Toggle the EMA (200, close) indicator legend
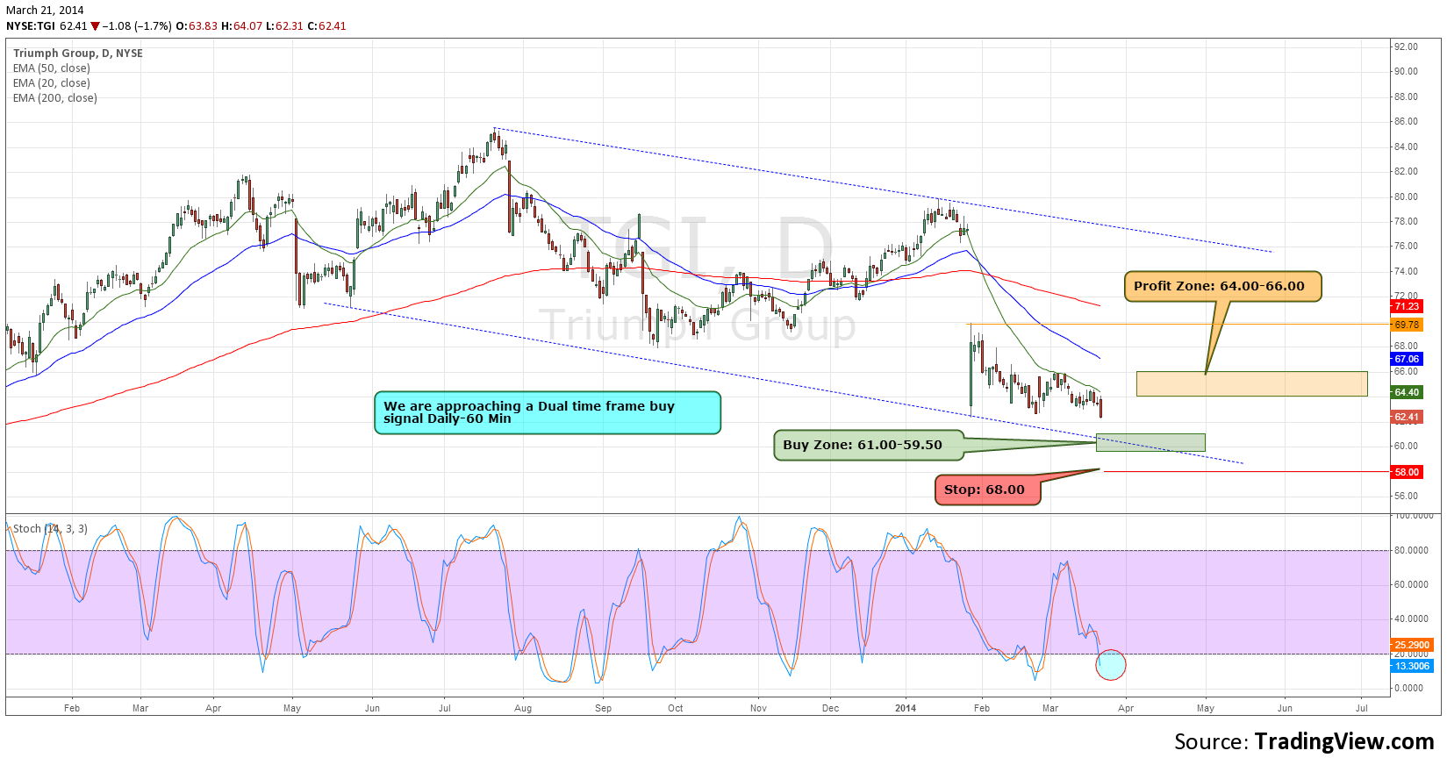The image size is (1447, 765). click(54, 98)
